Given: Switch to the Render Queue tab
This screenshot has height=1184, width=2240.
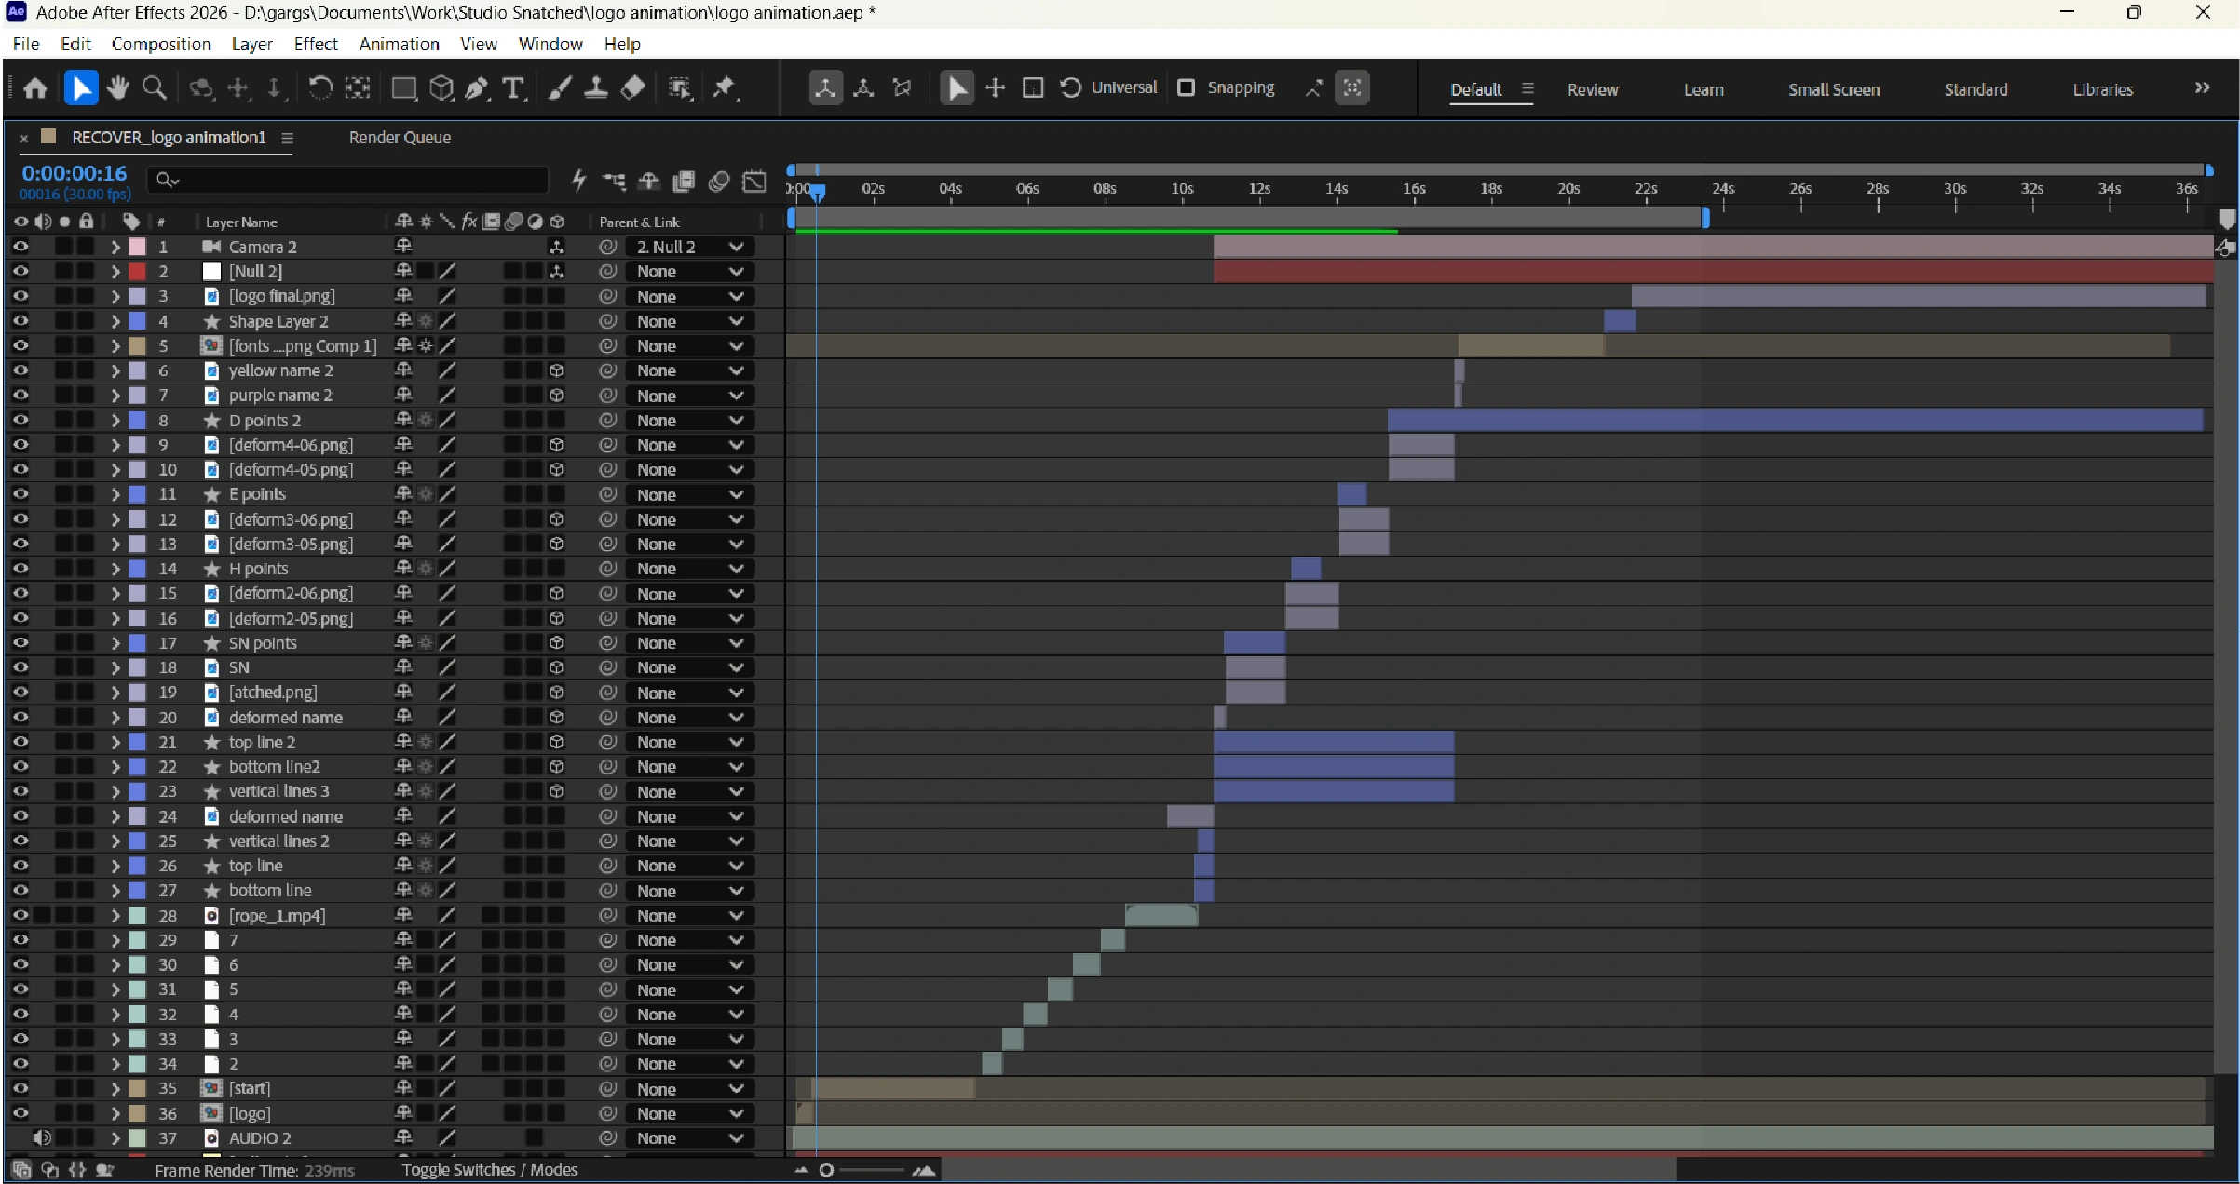Looking at the screenshot, I should pyautogui.click(x=400, y=138).
